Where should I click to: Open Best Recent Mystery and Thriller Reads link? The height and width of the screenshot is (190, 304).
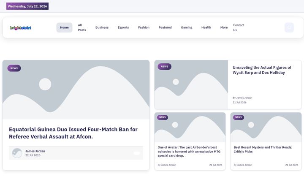coord(263,149)
